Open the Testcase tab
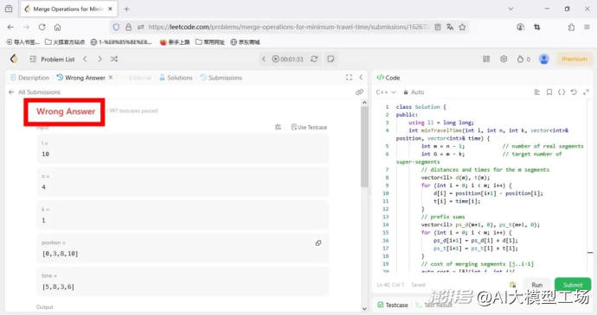Image resolution: width=597 pixels, height=315 pixels. click(x=393, y=305)
